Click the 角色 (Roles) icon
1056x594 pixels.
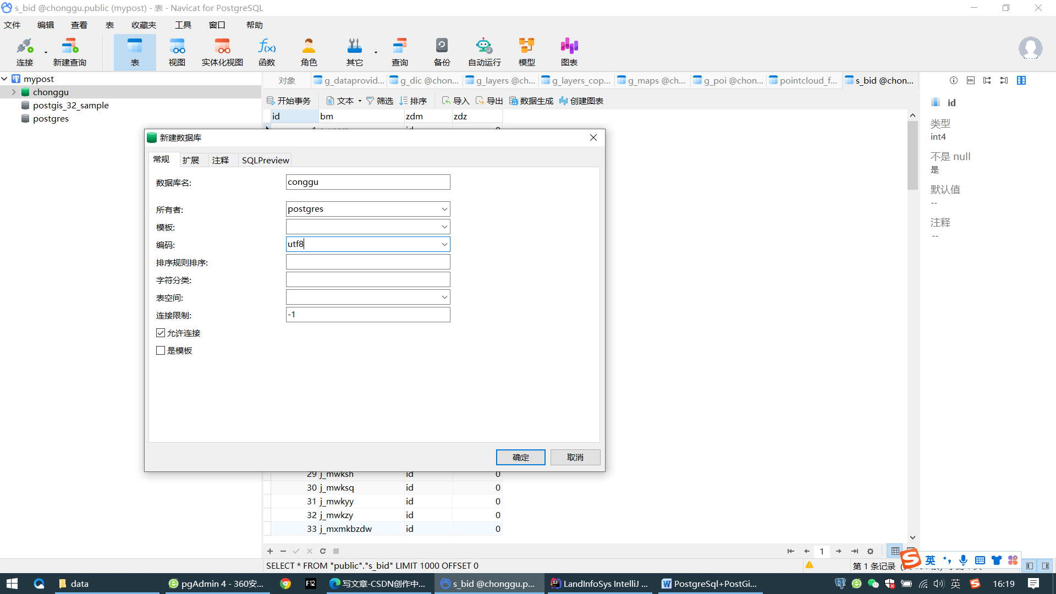coord(309,52)
